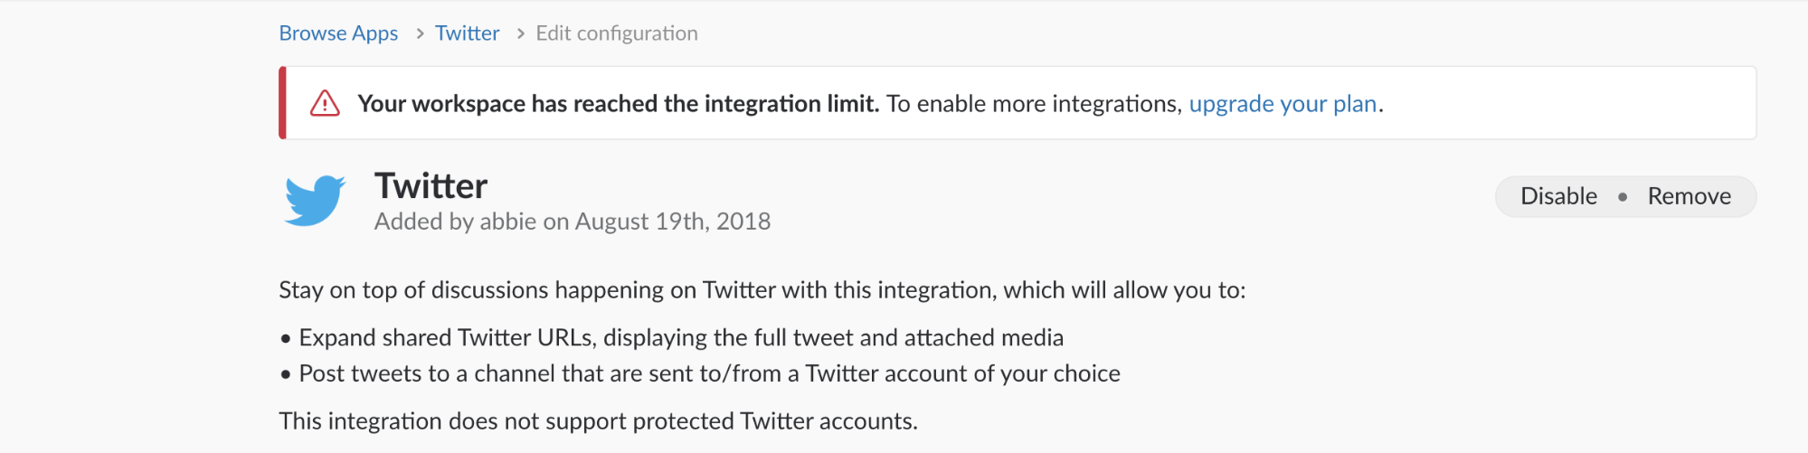Click the large Twitter app heading
Image resolution: width=1808 pixels, height=453 pixels.
pyautogui.click(x=431, y=185)
